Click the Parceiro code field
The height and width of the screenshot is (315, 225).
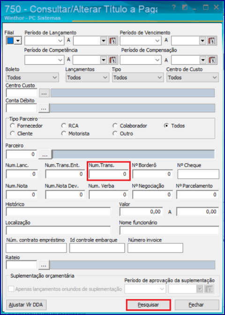click(x=22, y=154)
